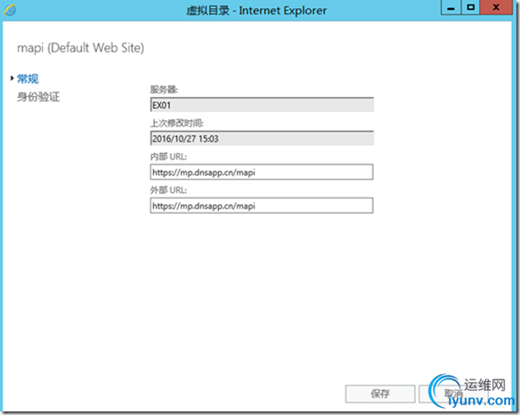
Task: Close the 虚拟目录 Internet Explorer window
Action: [x=496, y=8]
